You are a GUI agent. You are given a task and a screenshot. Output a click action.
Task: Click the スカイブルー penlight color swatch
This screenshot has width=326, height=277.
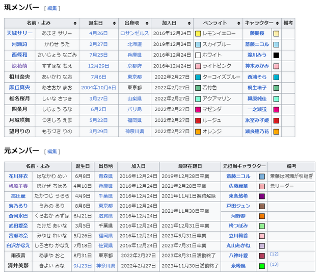point(198,44)
